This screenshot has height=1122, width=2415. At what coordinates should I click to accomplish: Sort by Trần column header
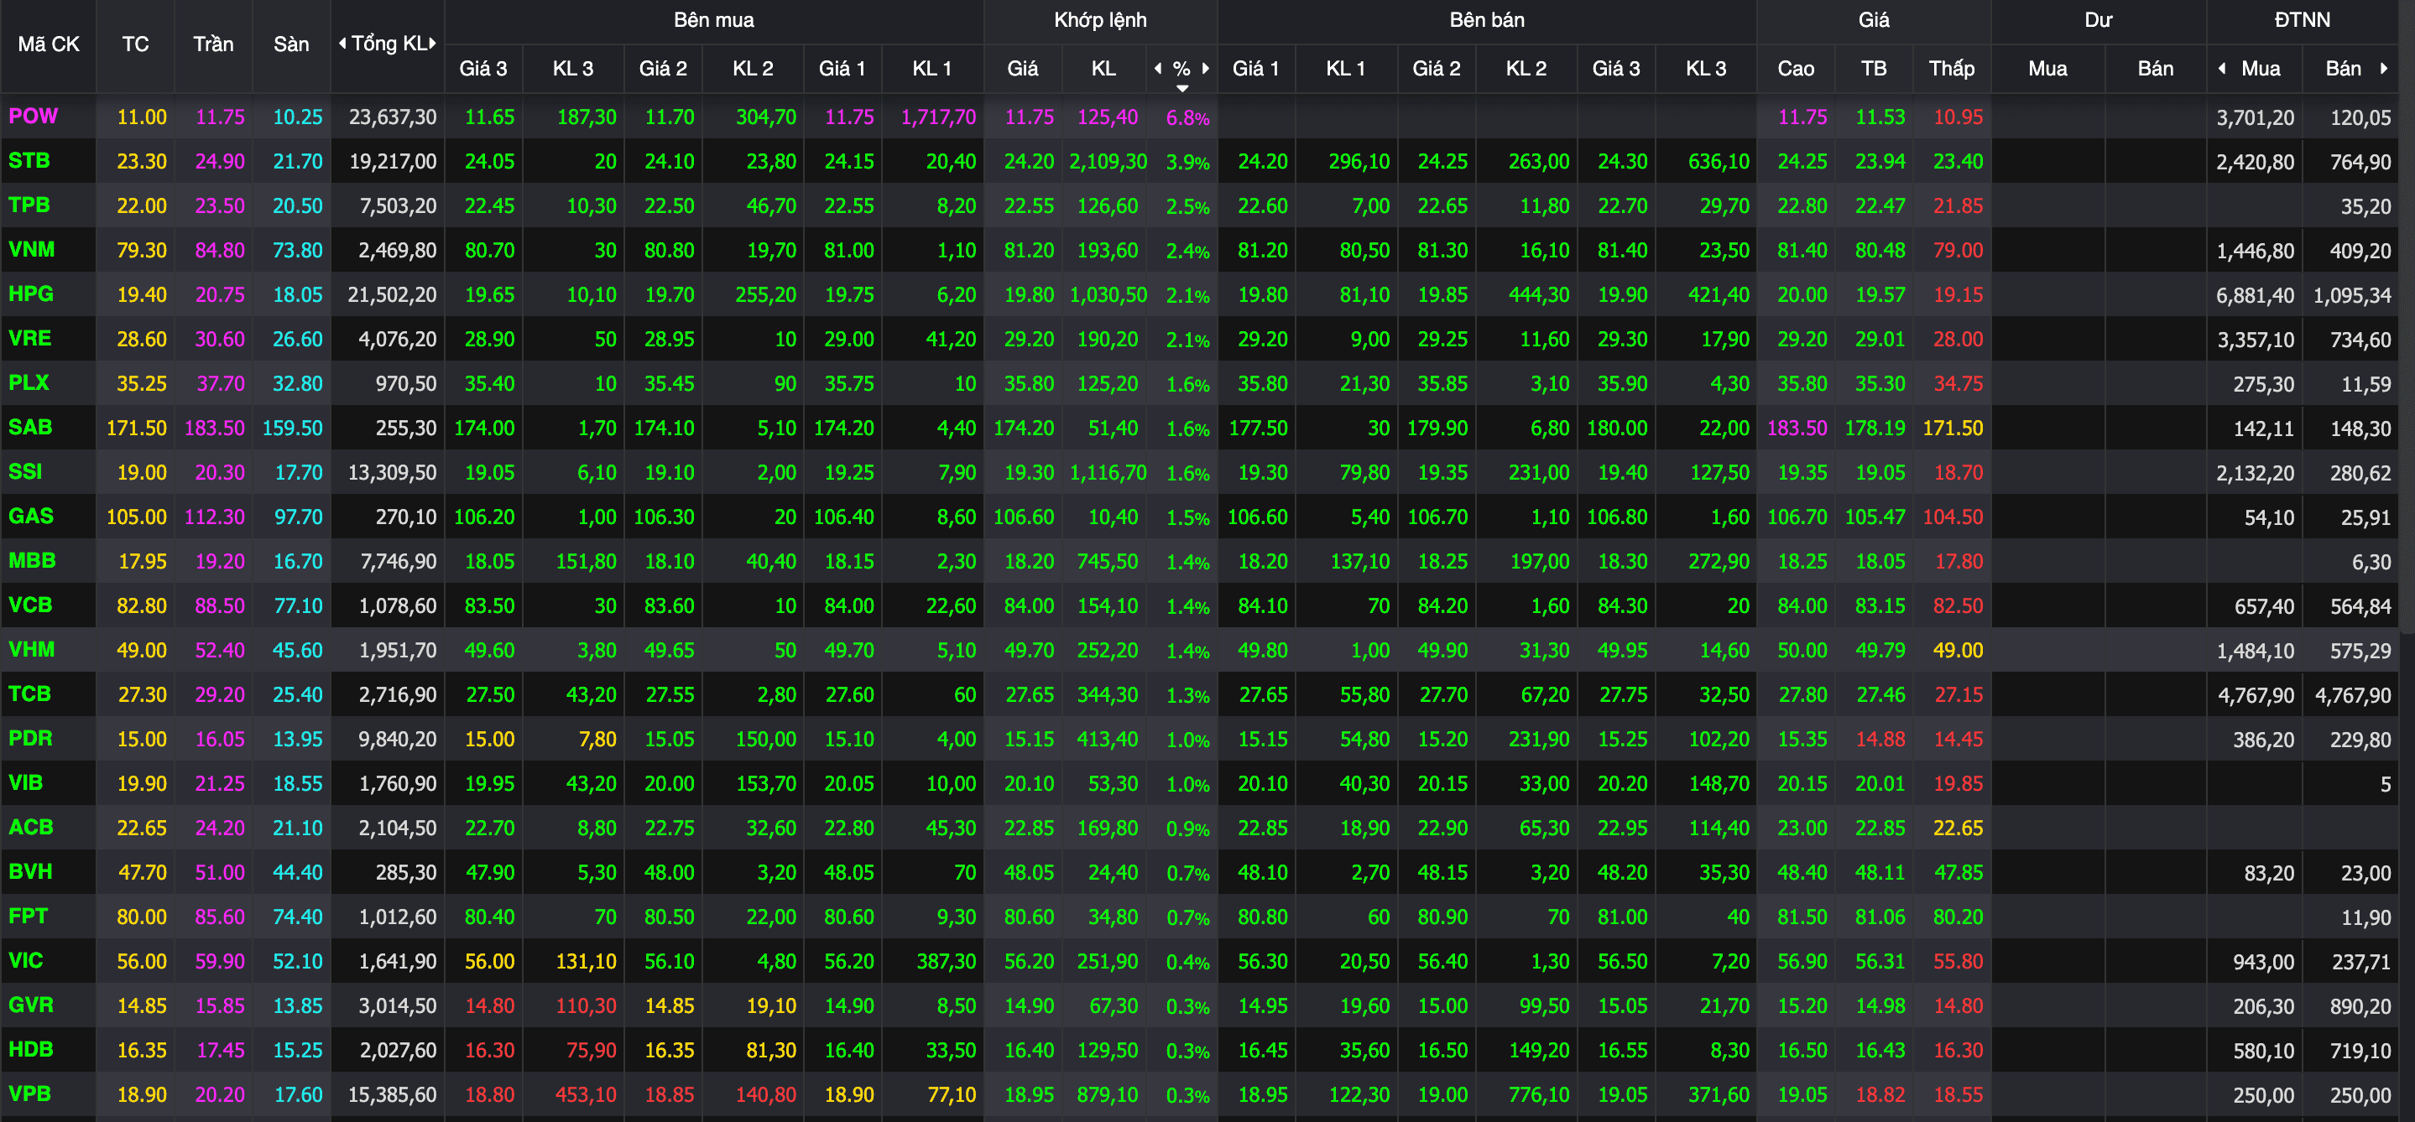[x=214, y=44]
